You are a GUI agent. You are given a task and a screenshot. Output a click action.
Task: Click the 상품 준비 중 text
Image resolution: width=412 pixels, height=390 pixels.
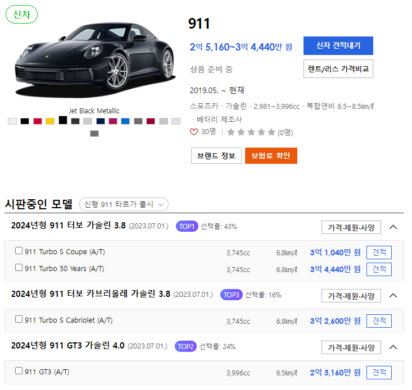click(211, 70)
